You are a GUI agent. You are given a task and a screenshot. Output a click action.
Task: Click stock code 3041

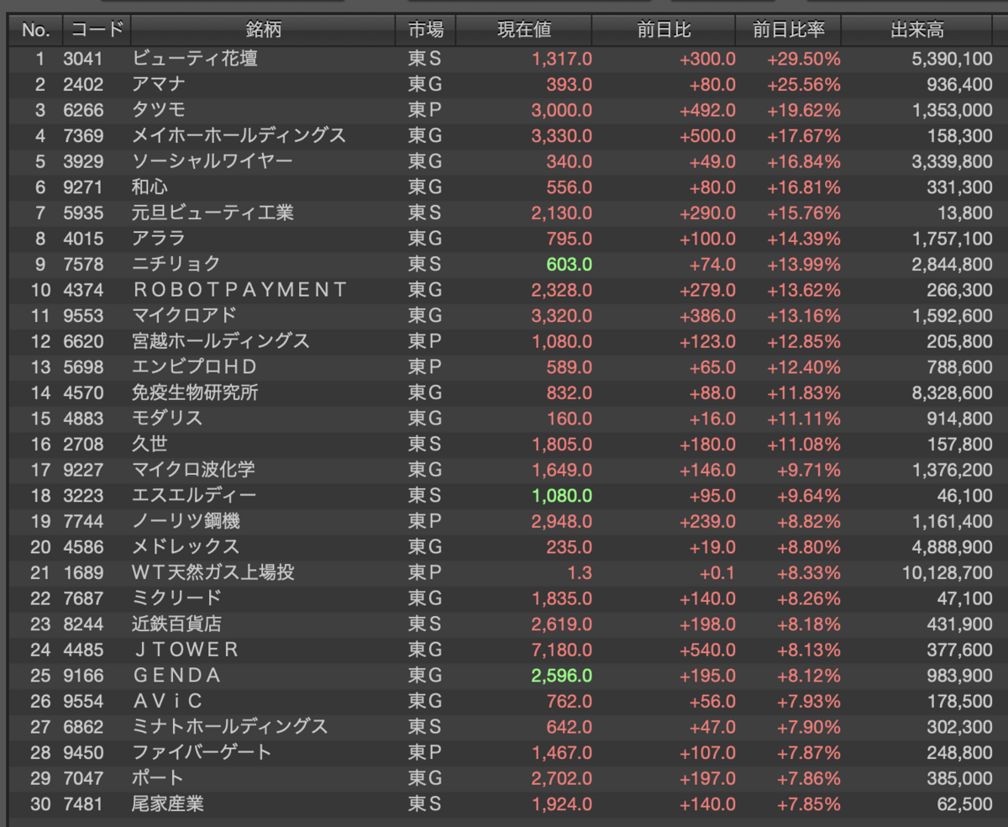tap(82, 59)
